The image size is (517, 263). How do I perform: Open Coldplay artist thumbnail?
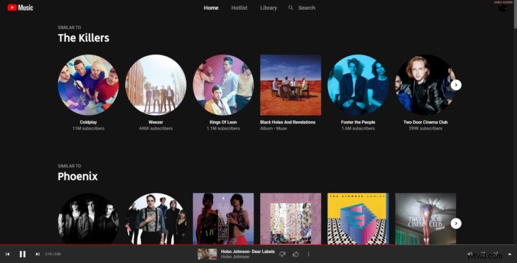(x=88, y=85)
